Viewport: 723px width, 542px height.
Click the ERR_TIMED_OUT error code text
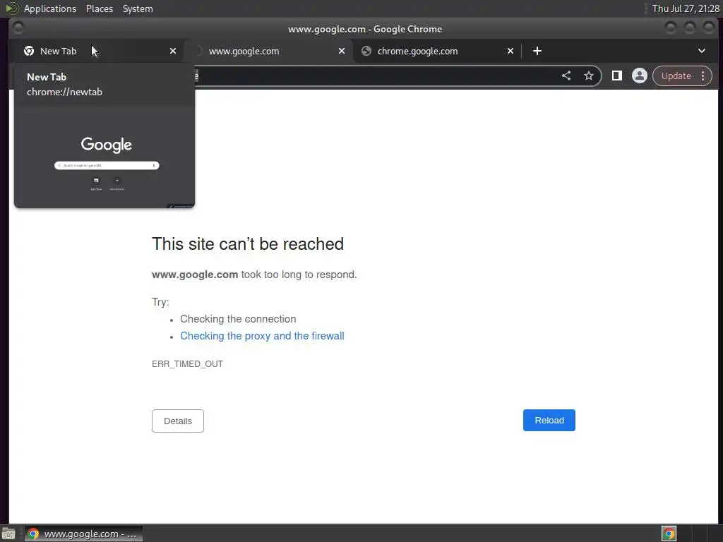(187, 364)
